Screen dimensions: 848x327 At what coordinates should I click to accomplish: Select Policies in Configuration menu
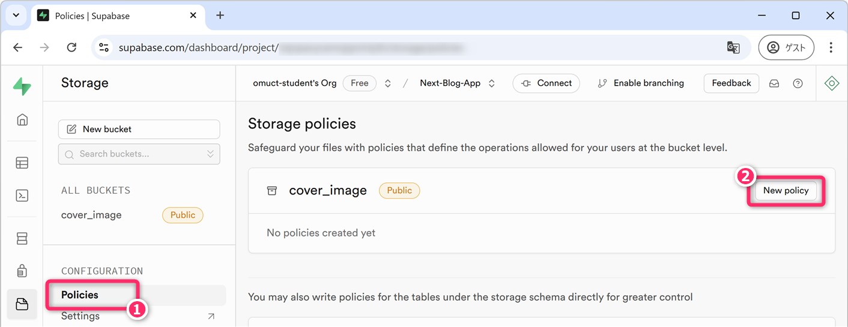[x=80, y=295]
